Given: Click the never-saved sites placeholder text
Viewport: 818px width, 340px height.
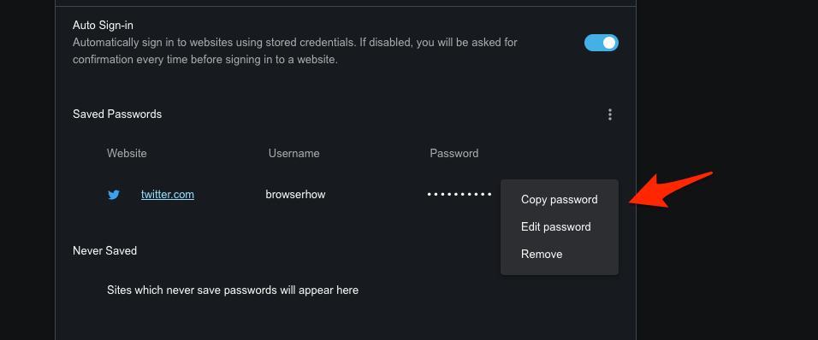Looking at the screenshot, I should coord(233,290).
